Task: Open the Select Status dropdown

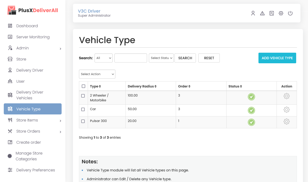Action: pyautogui.click(x=161, y=58)
